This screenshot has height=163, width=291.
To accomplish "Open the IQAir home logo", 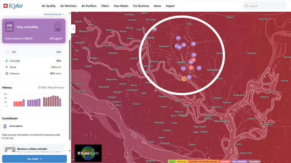I will pyautogui.click(x=13, y=6).
